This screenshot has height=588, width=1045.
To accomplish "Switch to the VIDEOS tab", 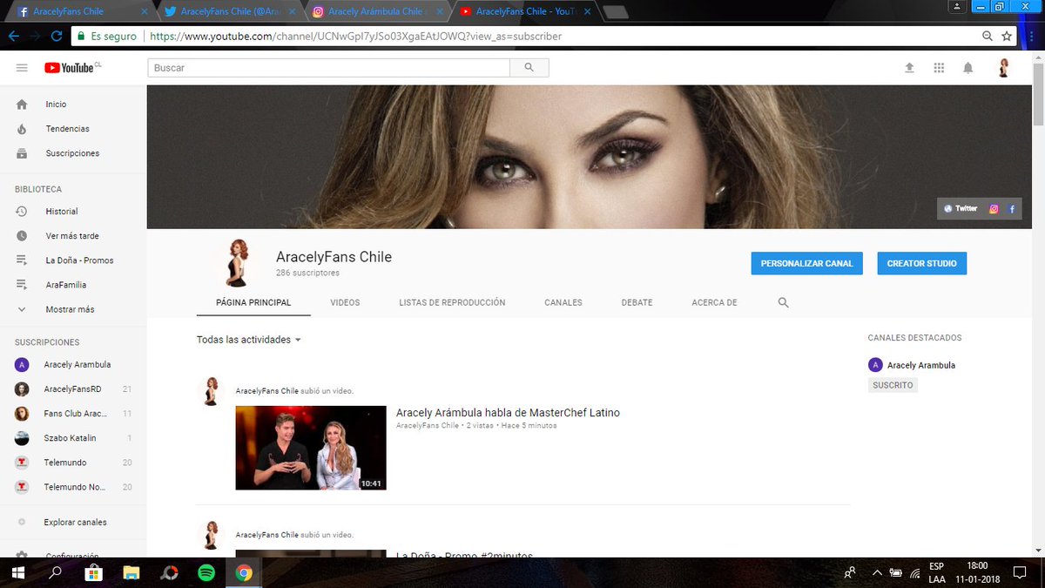I will click(x=345, y=303).
